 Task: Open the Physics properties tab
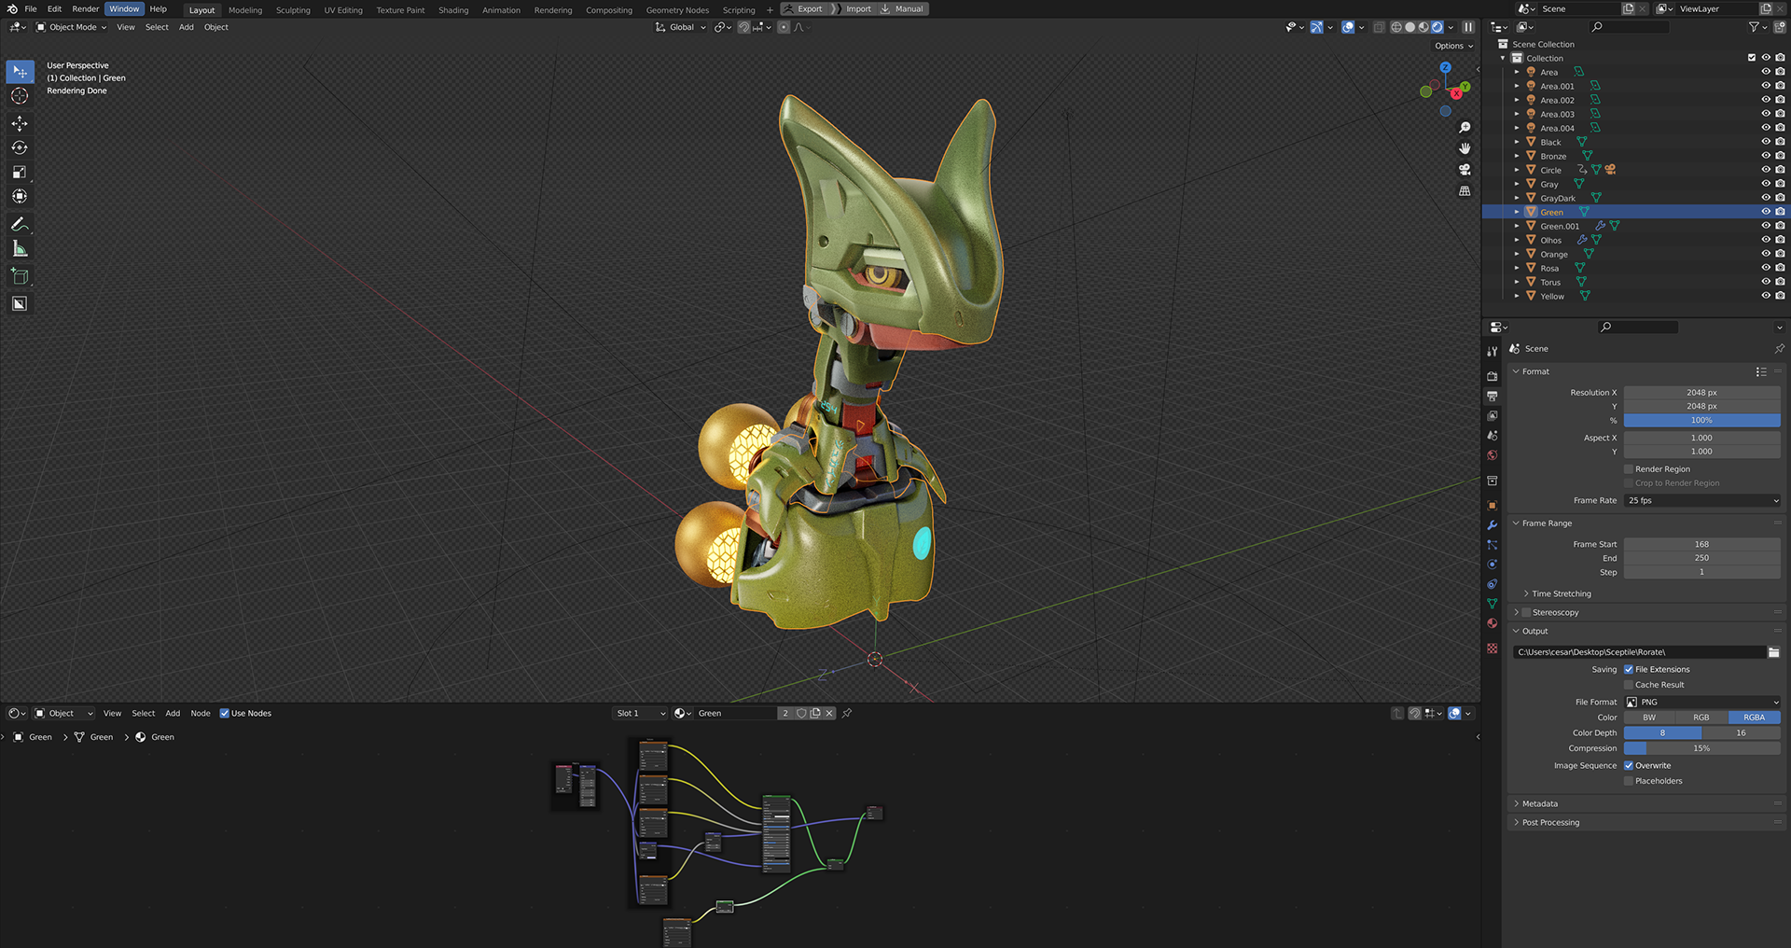click(1492, 565)
